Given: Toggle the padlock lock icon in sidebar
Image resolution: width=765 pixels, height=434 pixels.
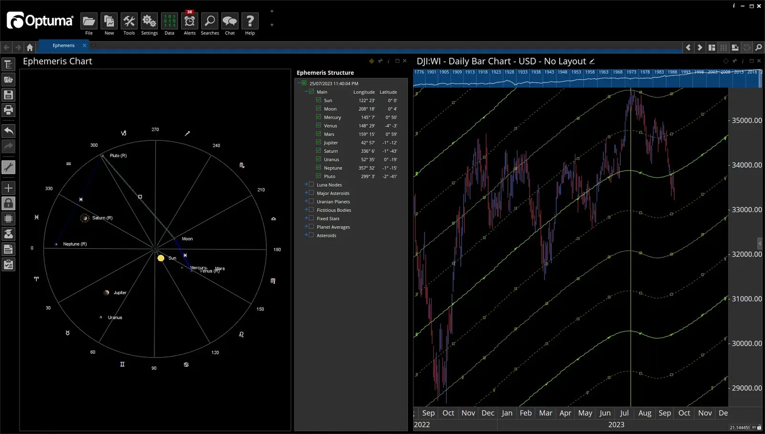Looking at the screenshot, I should pyautogui.click(x=8, y=203).
